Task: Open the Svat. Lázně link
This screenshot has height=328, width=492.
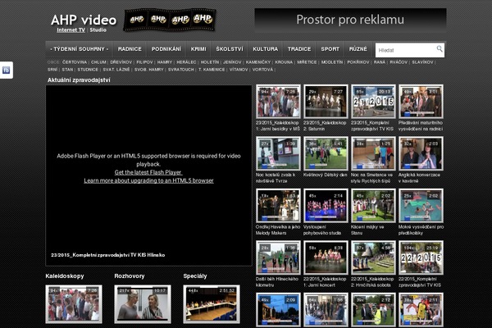Action: coord(116,70)
